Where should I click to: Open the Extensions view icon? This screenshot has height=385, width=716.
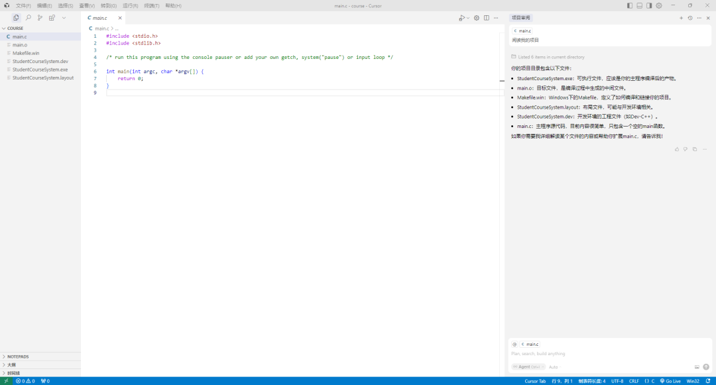click(x=52, y=18)
